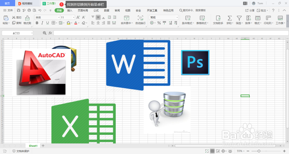Viewport: 289px width, 154px height.
Task: Click the zoom slider handle
Action: pos(259,151)
